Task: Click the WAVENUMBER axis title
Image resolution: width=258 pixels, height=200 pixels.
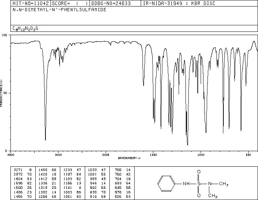Action: tap(129, 158)
